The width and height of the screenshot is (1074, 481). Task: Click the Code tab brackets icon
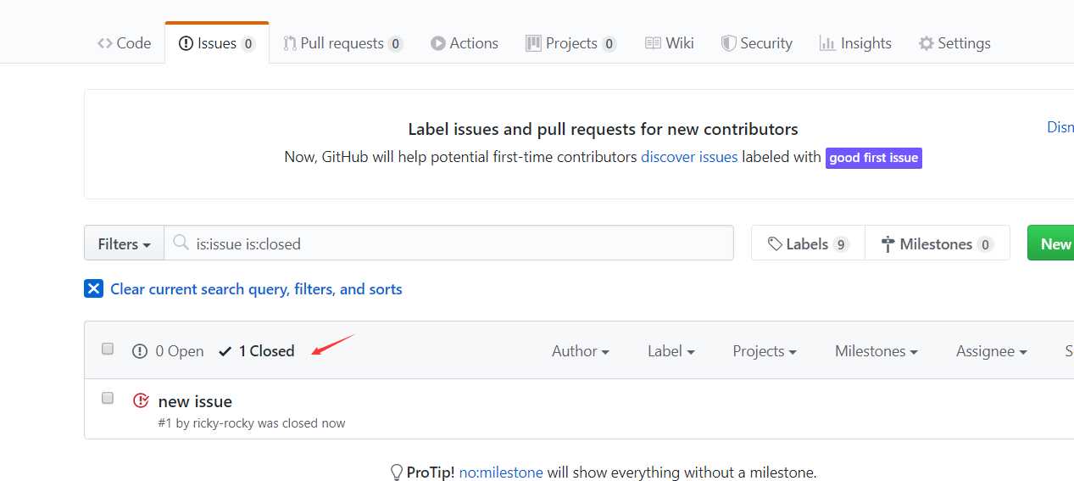(104, 43)
